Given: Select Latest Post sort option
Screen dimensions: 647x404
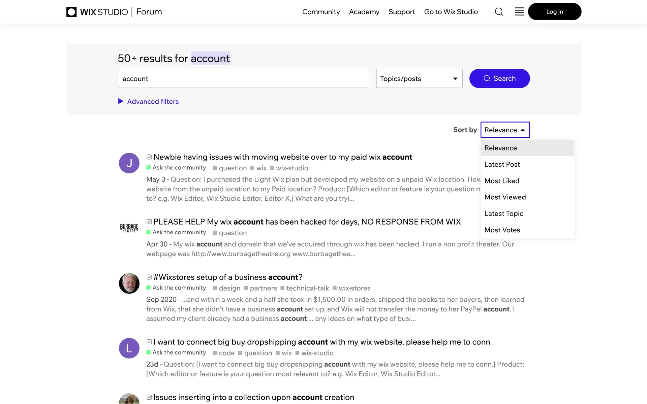Looking at the screenshot, I should 502,164.
